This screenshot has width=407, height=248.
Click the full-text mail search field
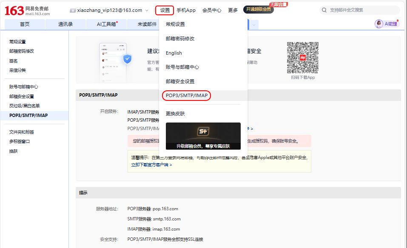(361, 10)
